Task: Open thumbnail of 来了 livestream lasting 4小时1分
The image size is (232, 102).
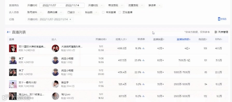Action: 13,72
